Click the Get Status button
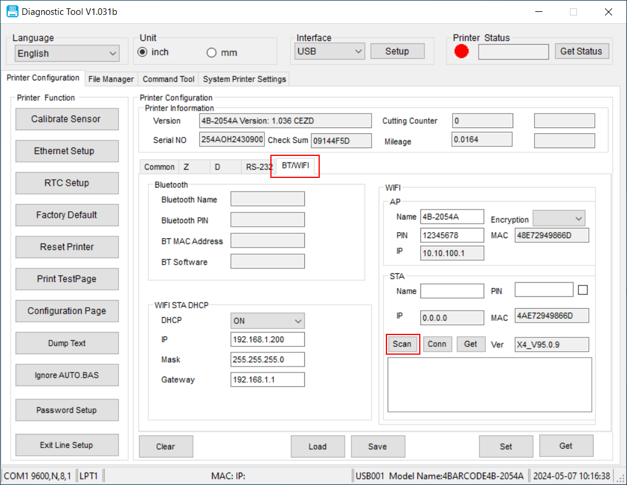This screenshot has width=627, height=485. [x=581, y=51]
